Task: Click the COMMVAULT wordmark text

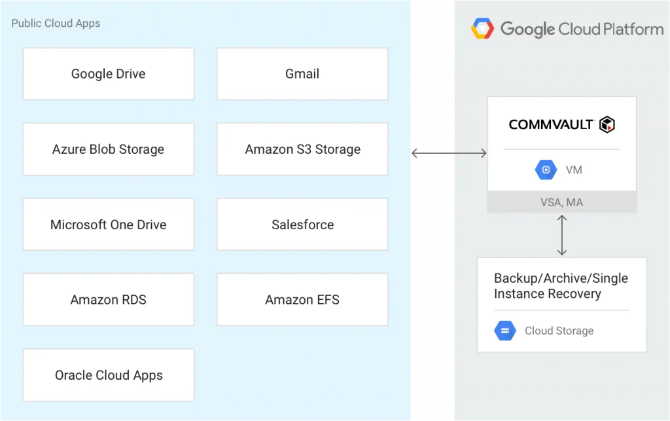Action: tap(551, 124)
